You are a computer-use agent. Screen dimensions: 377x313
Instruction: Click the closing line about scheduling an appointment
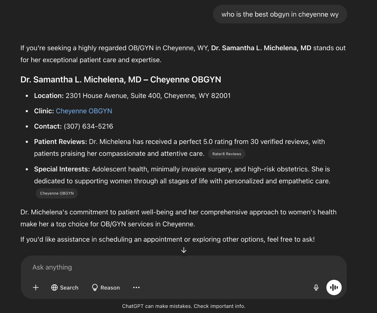(x=168, y=240)
